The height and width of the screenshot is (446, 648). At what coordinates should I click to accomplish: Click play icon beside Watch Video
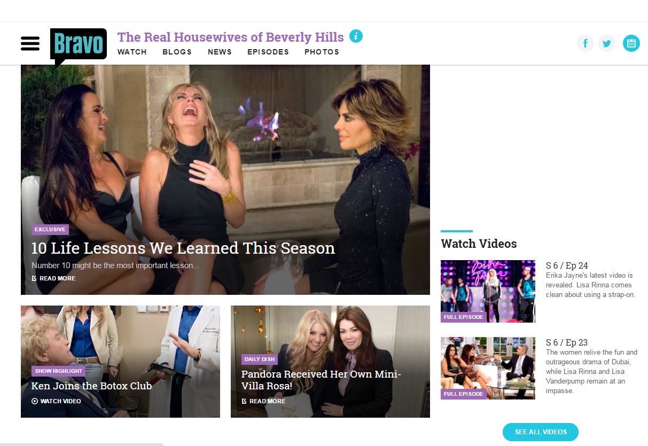[x=35, y=401]
